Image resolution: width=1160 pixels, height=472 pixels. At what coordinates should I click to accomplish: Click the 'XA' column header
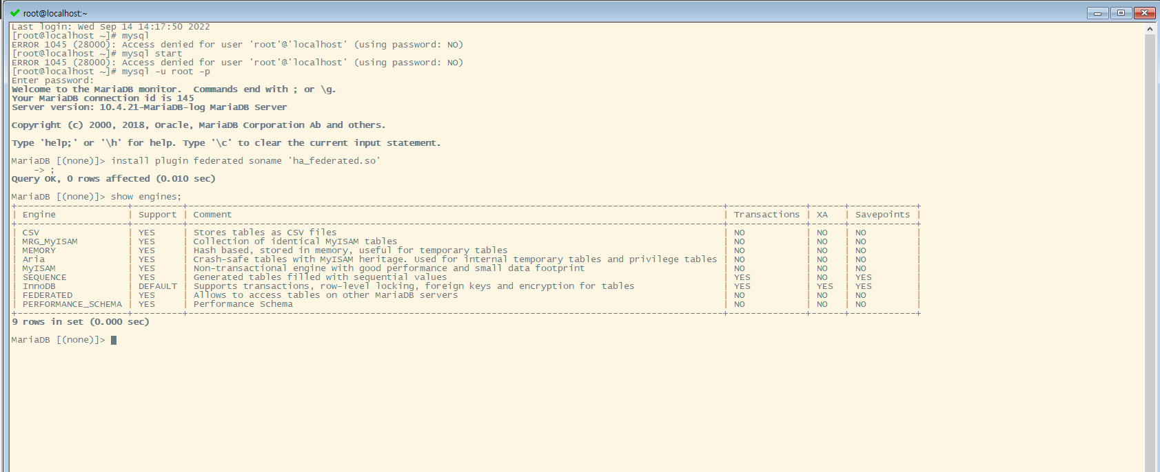tap(822, 215)
